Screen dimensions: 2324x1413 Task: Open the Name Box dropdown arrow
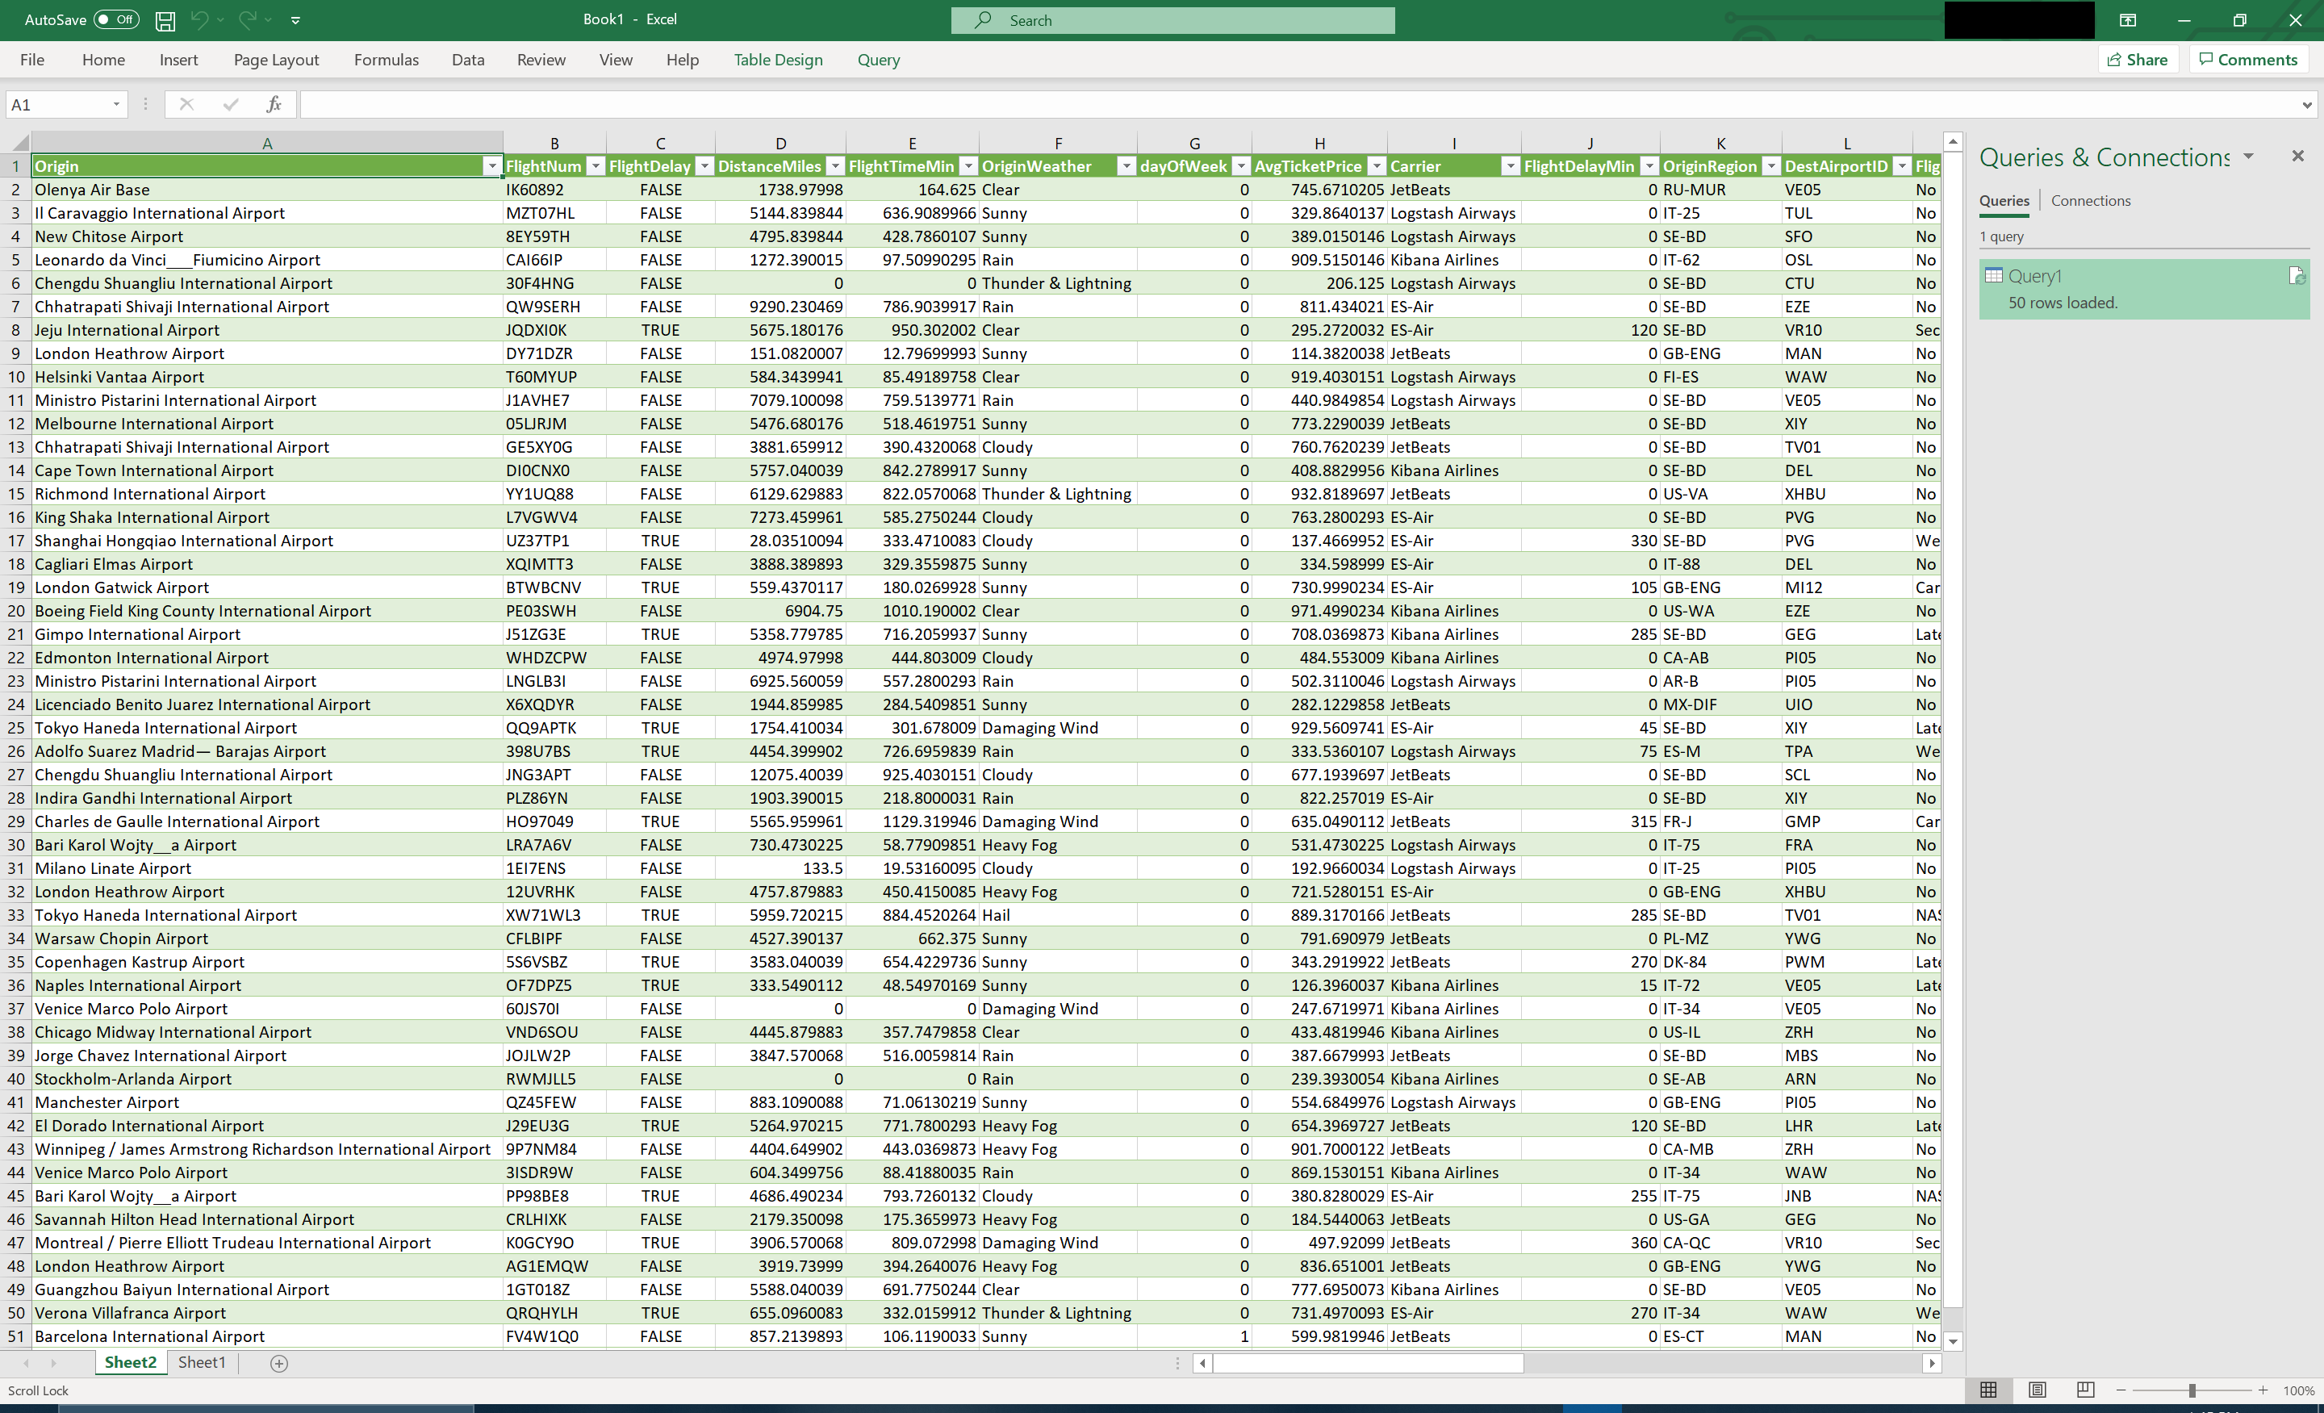click(x=117, y=105)
